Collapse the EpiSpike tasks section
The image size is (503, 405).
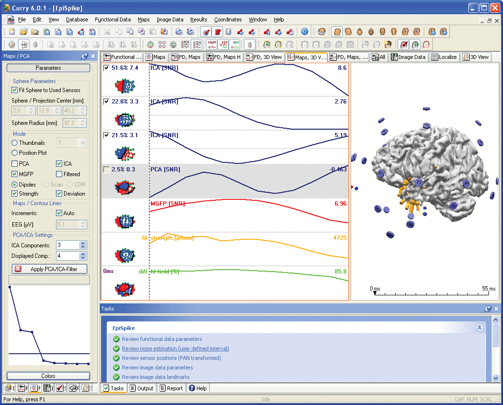click(479, 328)
